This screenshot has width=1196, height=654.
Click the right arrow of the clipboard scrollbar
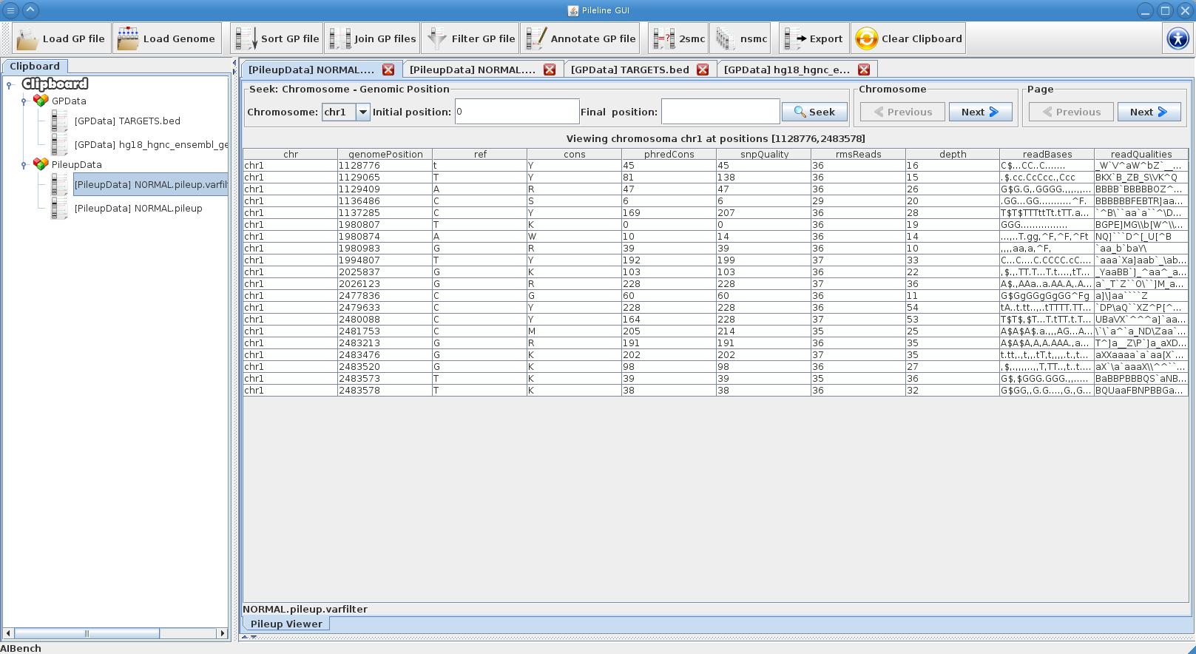click(x=222, y=633)
